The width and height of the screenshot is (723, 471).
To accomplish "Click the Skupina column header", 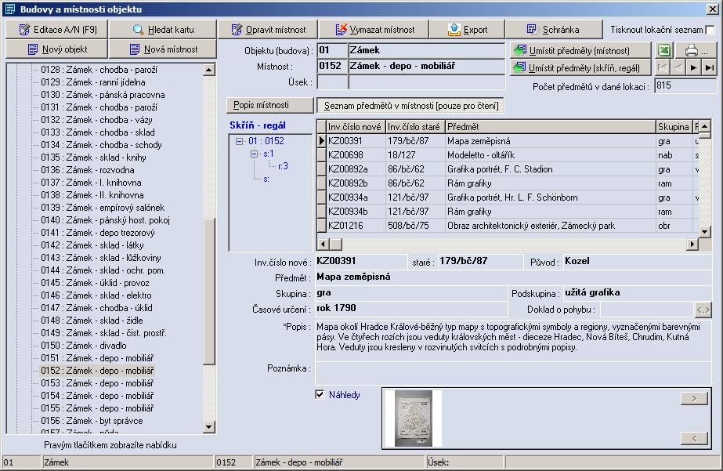I will click(674, 126).
